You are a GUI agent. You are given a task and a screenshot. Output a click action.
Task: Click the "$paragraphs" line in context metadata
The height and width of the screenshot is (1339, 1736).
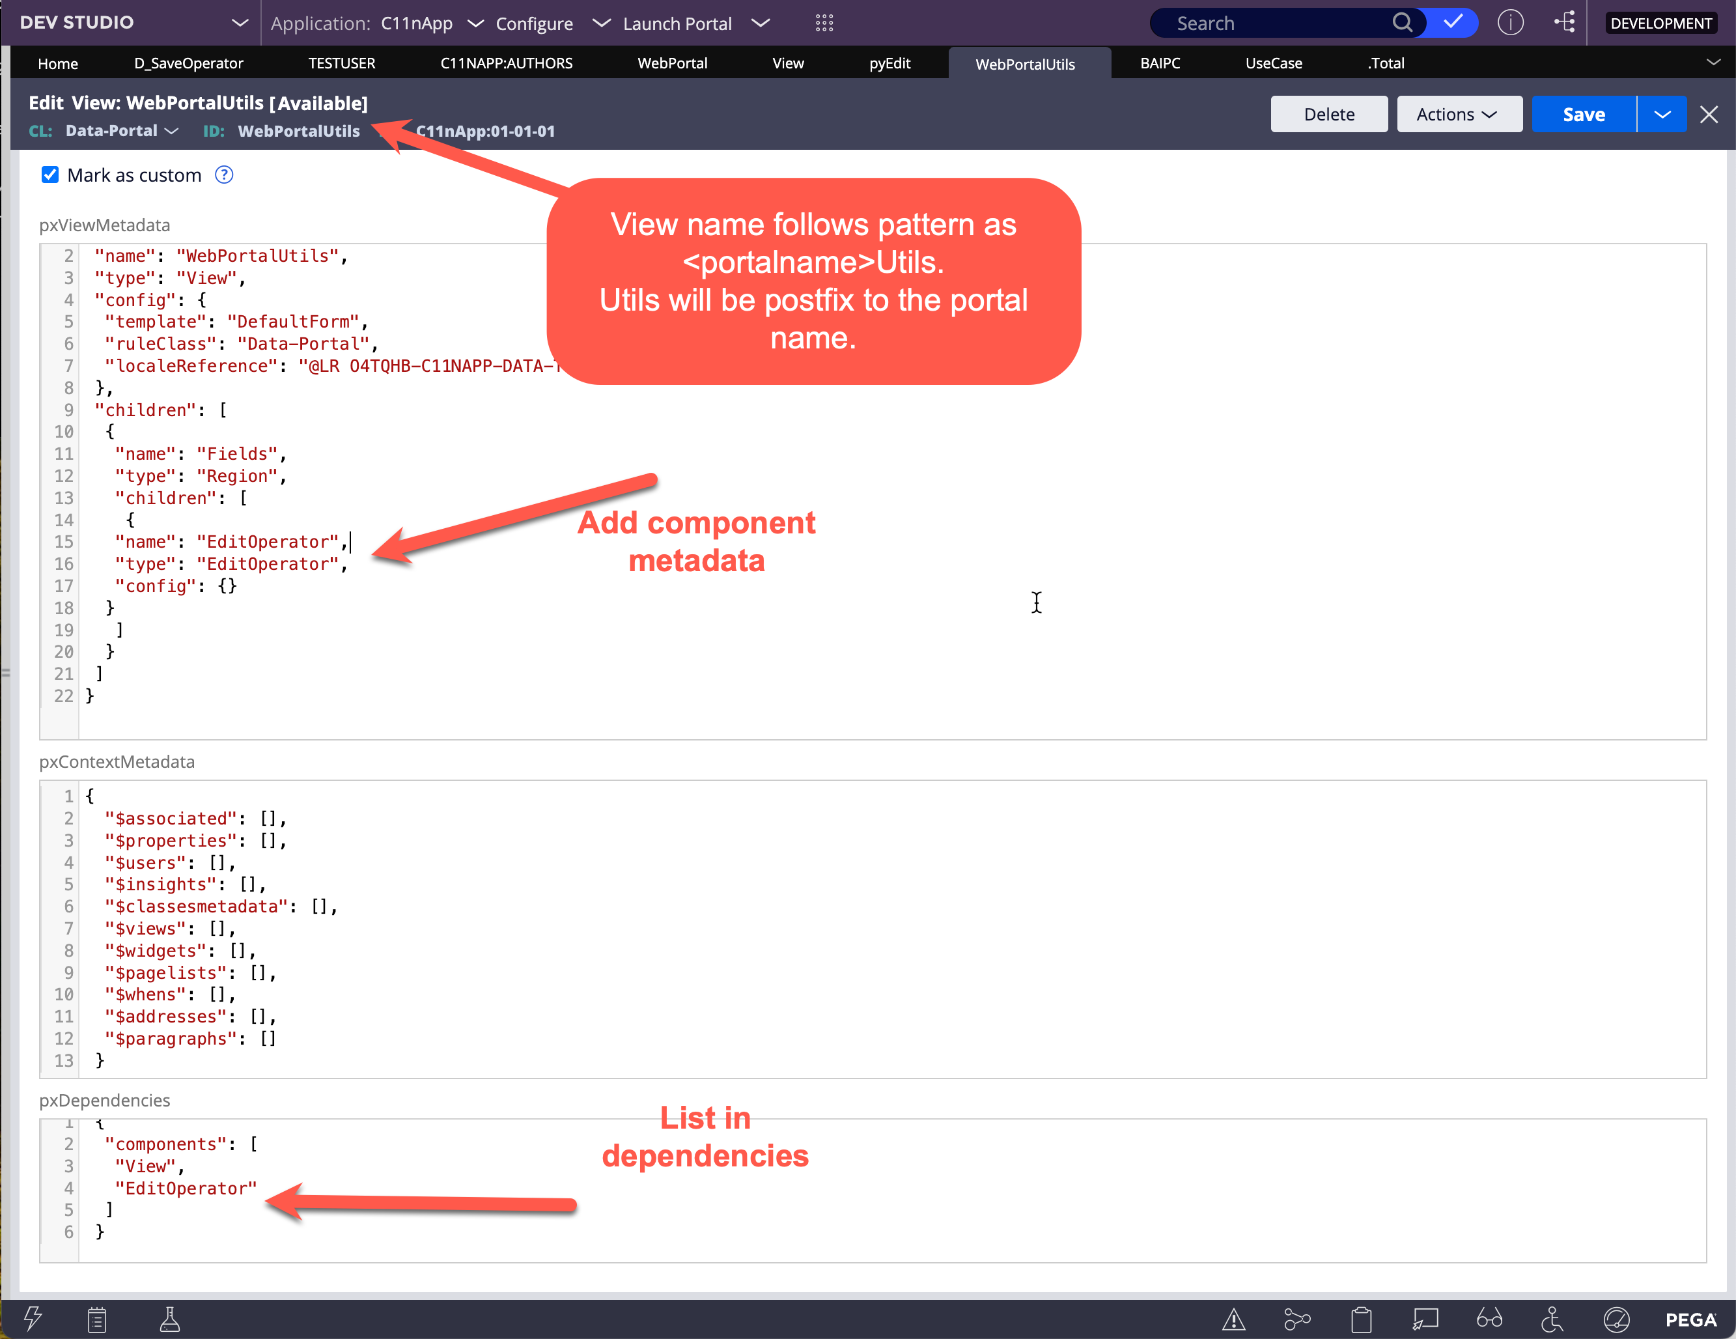pyautogui.click(x=191, y=1038)
